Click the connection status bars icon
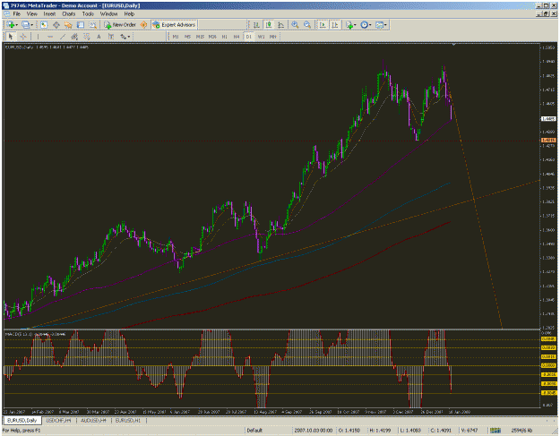Viewport: 560px width, 436px height. point(495,431)
